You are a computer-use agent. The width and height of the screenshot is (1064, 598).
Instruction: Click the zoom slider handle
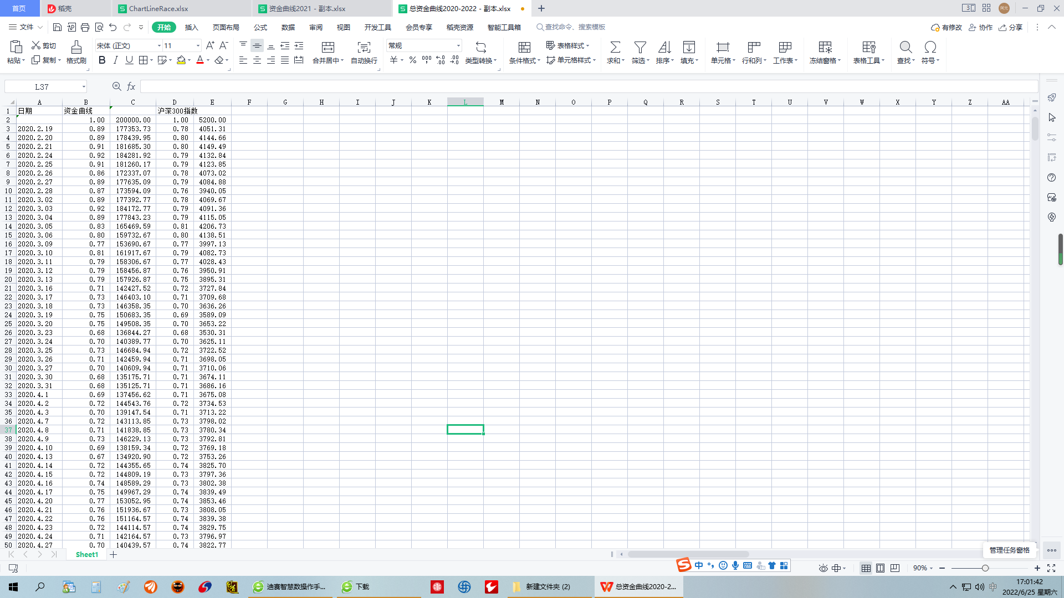[985, 568]
